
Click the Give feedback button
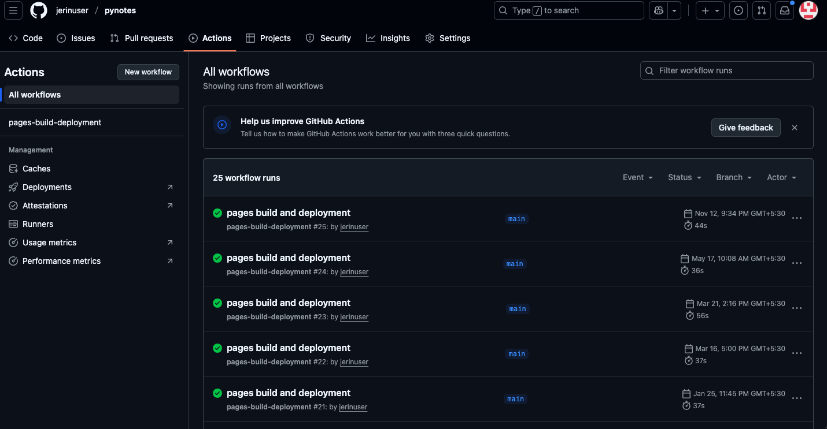point(745,128)
